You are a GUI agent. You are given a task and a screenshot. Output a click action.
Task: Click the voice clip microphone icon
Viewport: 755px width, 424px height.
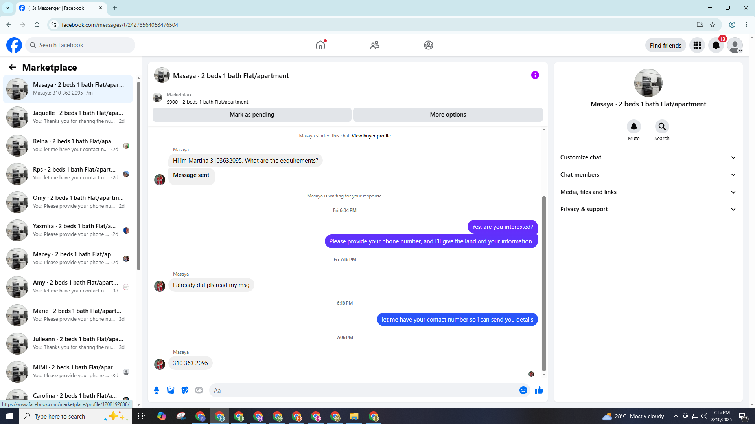[x=157, y=390]
